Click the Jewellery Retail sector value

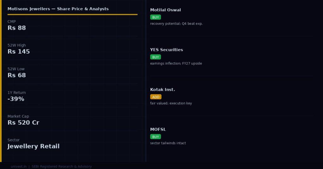coord(33,146)
